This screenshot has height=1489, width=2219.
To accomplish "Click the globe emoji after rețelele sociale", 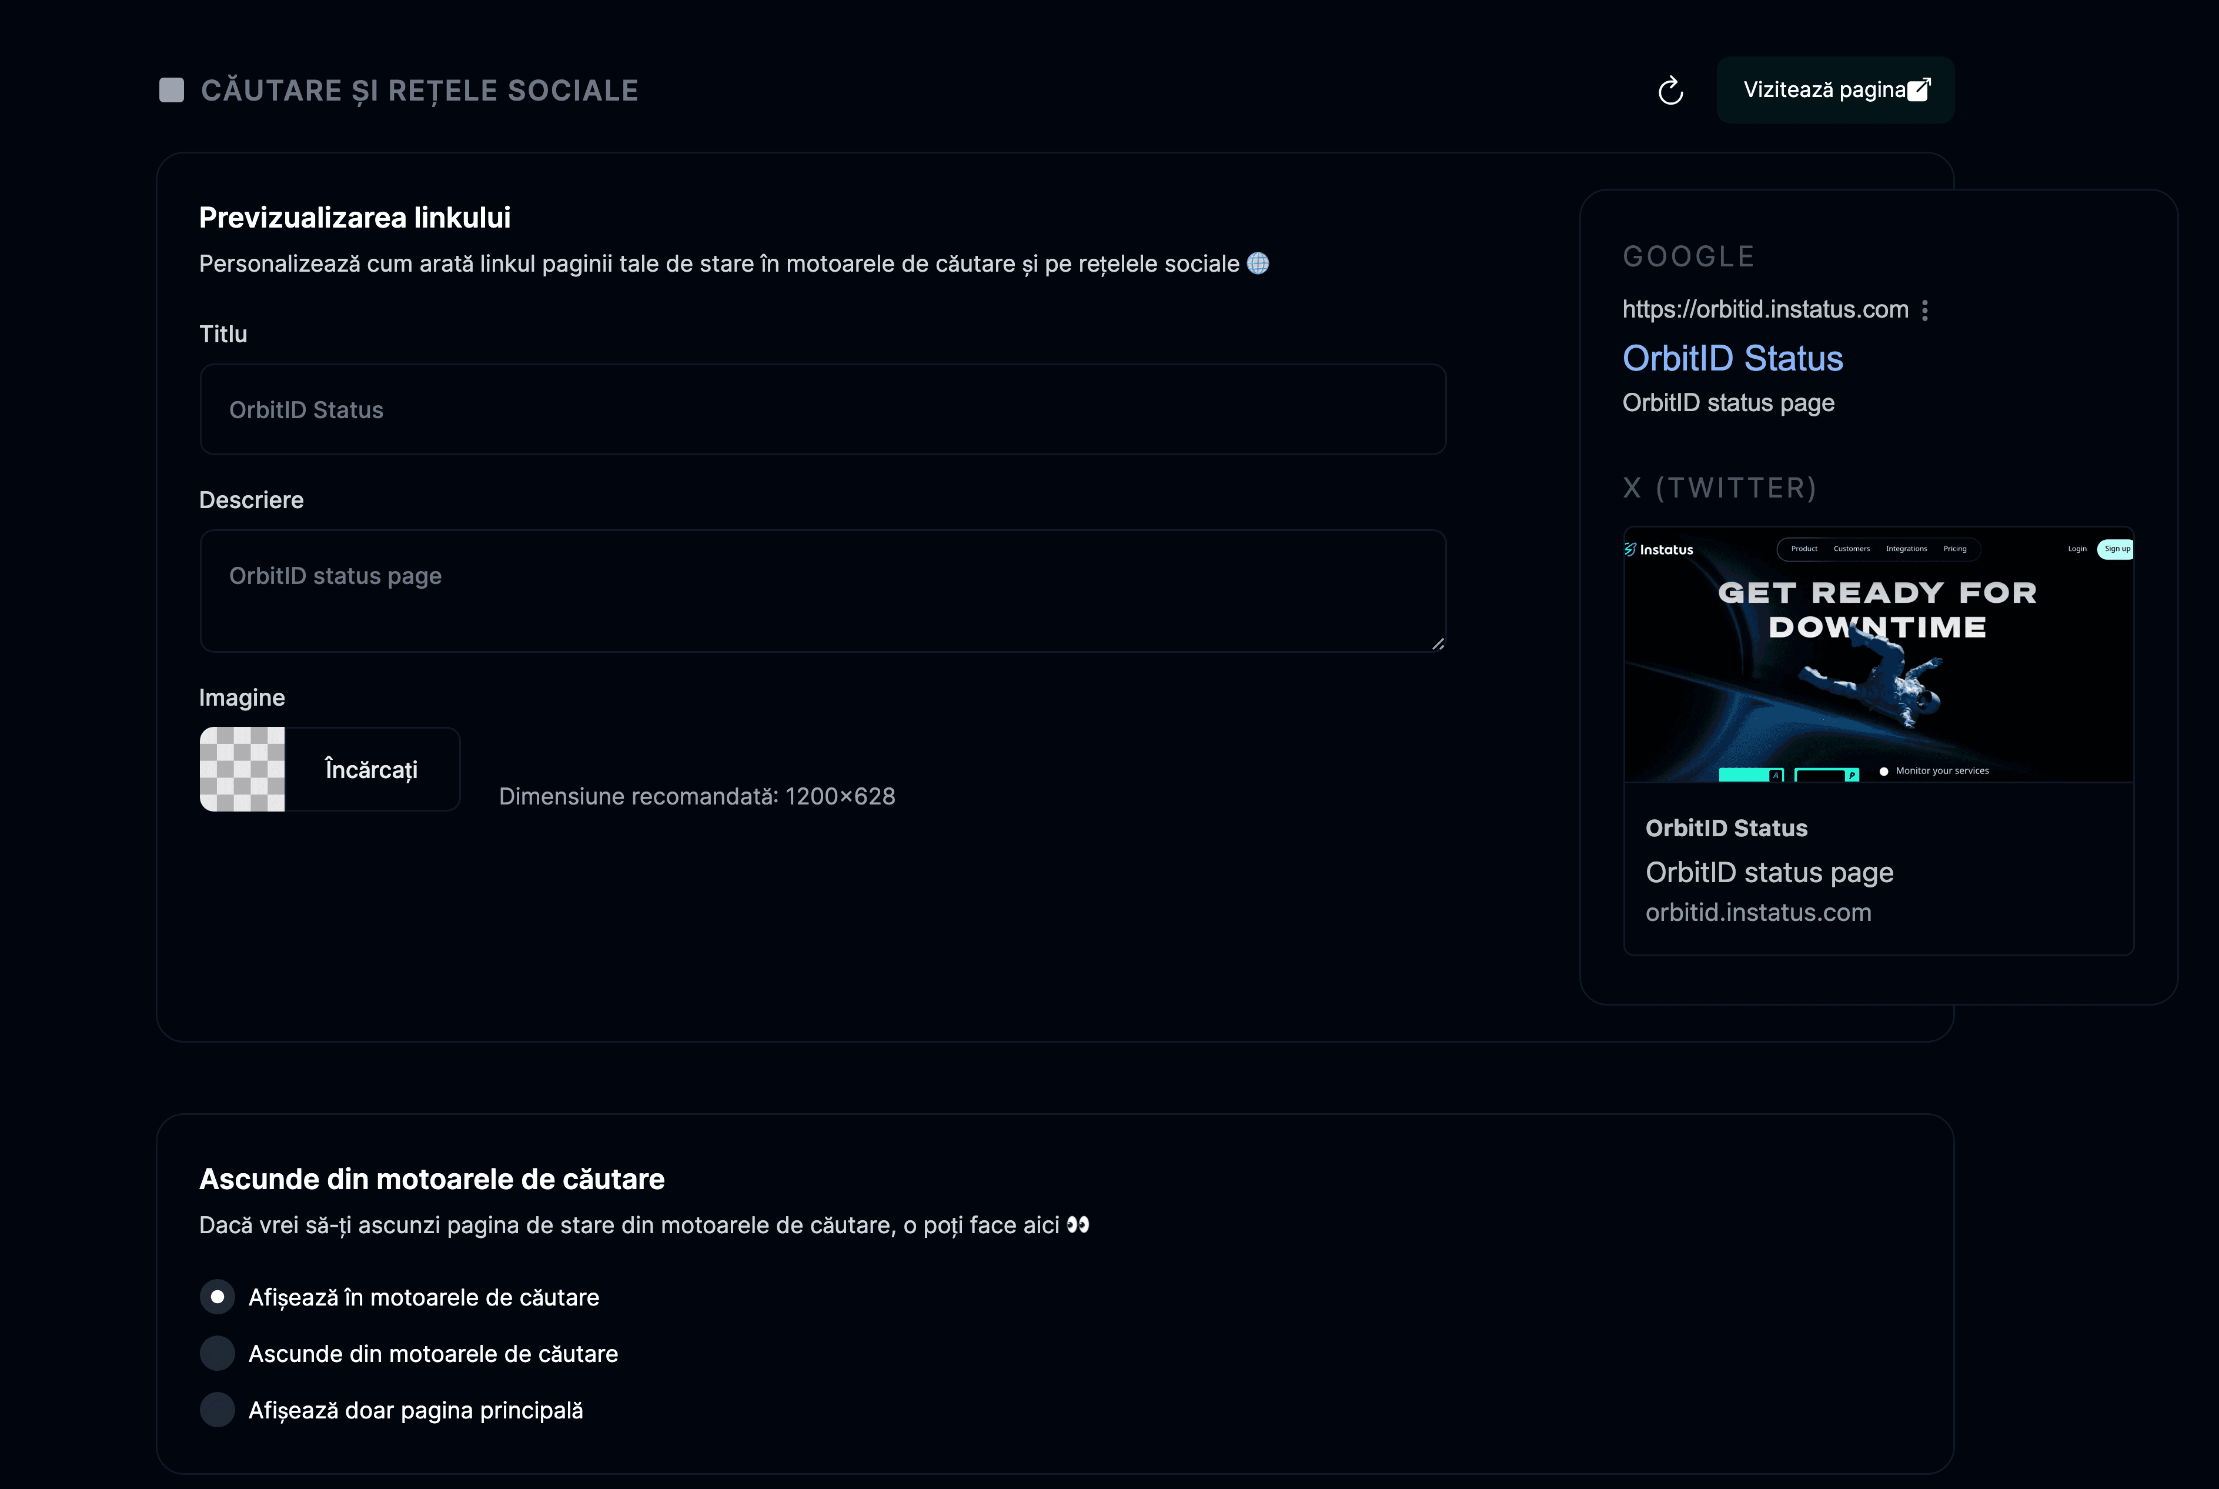I will pyautogui.click(x=1258, y=263).
